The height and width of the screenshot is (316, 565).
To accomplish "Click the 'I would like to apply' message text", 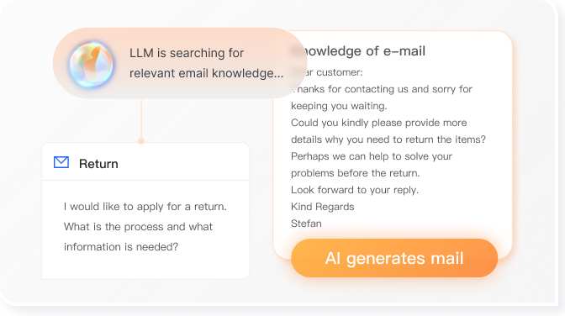I will (145, 207).
